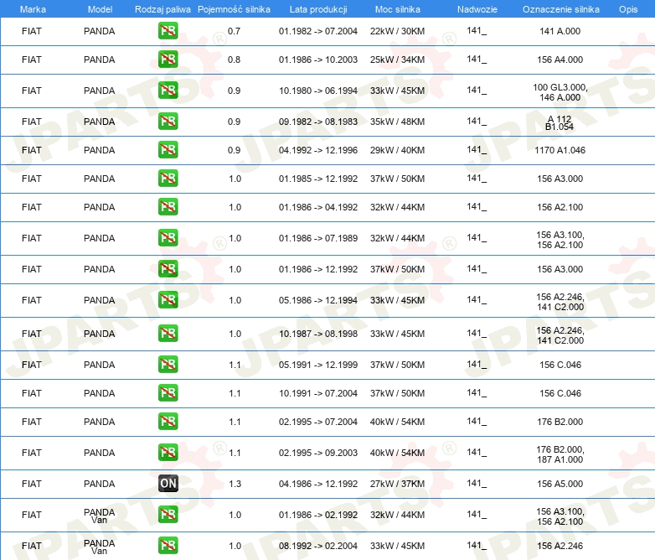This screenshot has height=560, width=655.
Task: Click the Moc silnika column header
Action: (397, 9)
